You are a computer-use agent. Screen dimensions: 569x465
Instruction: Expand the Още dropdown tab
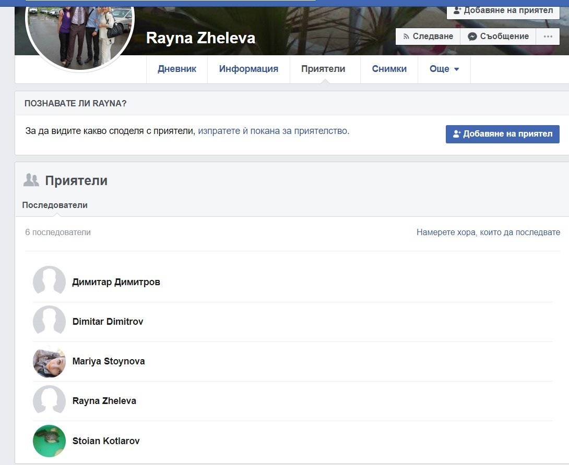(444, 69)
